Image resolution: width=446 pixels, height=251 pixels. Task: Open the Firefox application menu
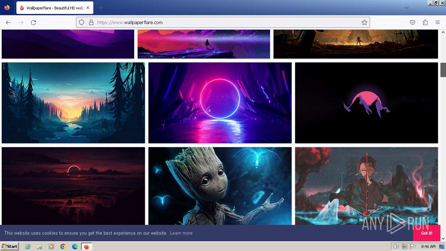point(438,22)
